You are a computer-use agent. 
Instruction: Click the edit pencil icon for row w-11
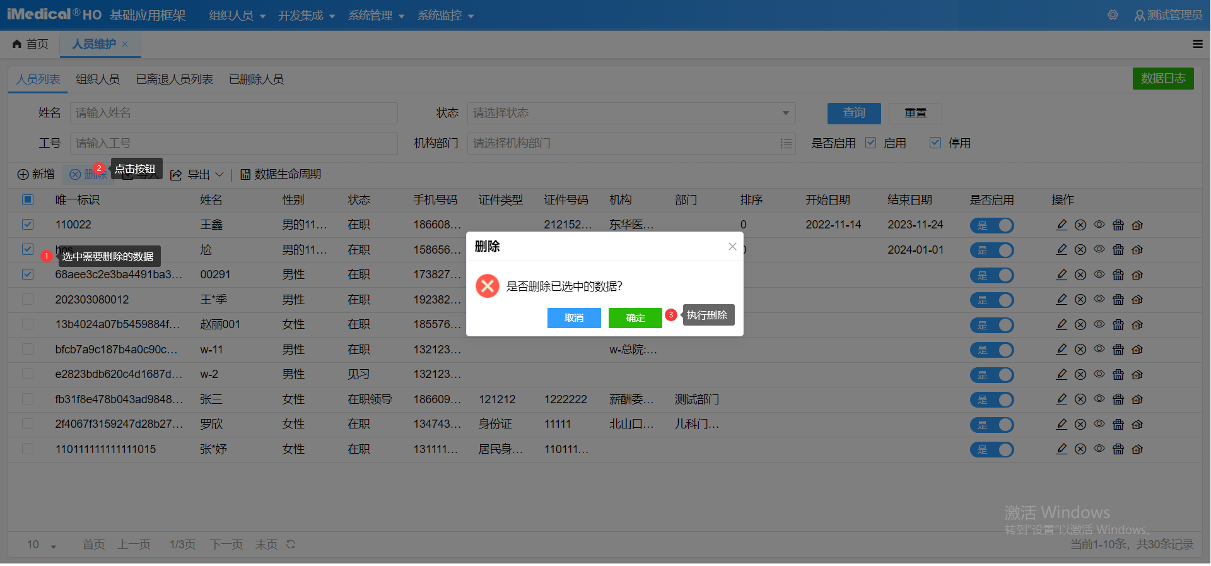1062,350
